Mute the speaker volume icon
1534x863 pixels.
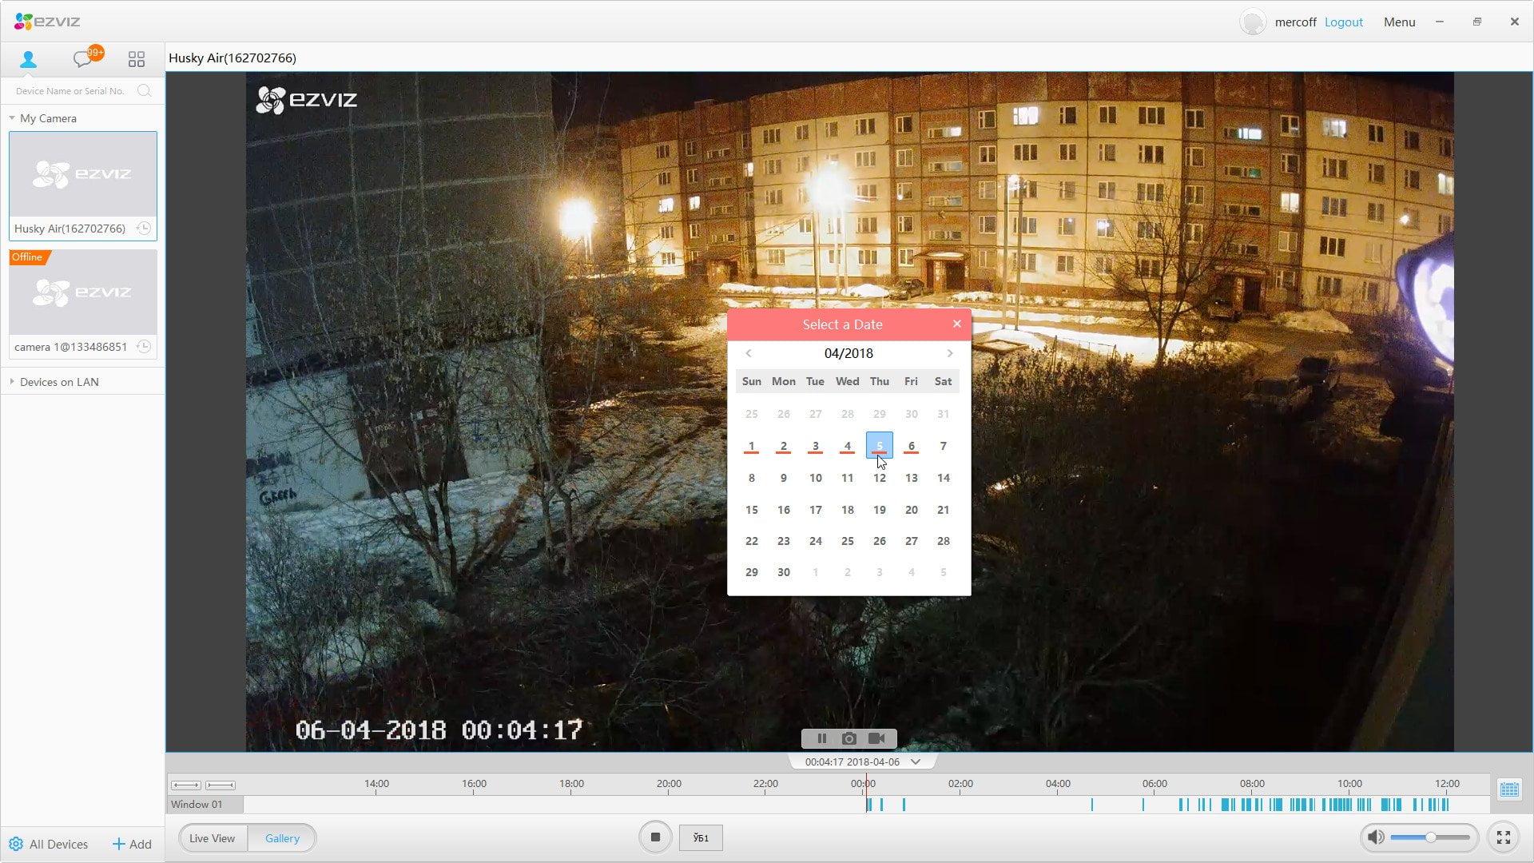pos(1376,837)
